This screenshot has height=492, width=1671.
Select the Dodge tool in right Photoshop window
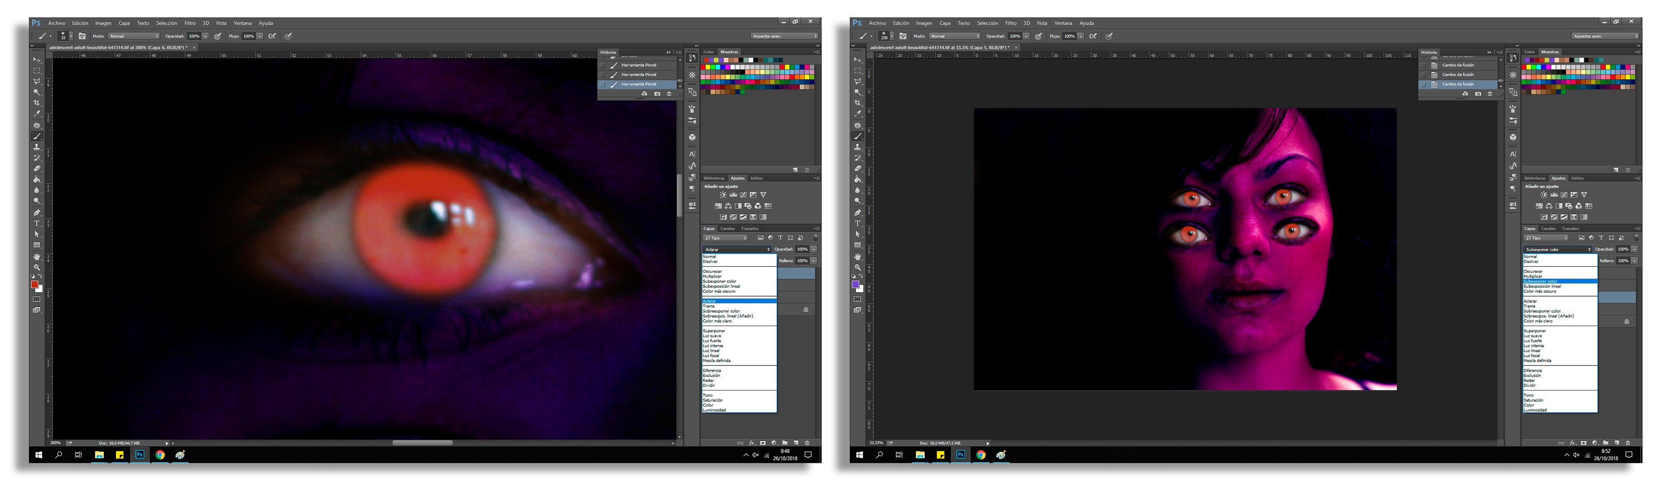point(858,201)
